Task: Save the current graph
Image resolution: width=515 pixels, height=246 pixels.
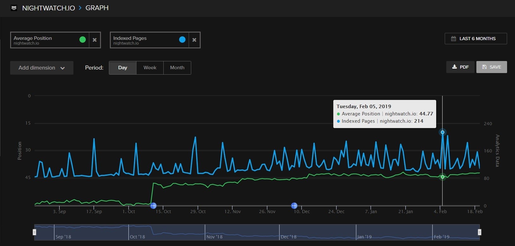Action: click(492, 67)
